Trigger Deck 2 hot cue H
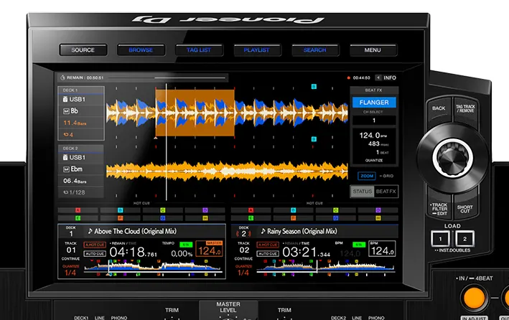Viewport: 509px width, 320px height. (378, 218)
